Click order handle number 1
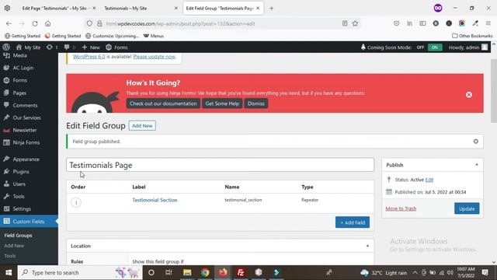This screenshot has height=280, width=497. point(76,202)
